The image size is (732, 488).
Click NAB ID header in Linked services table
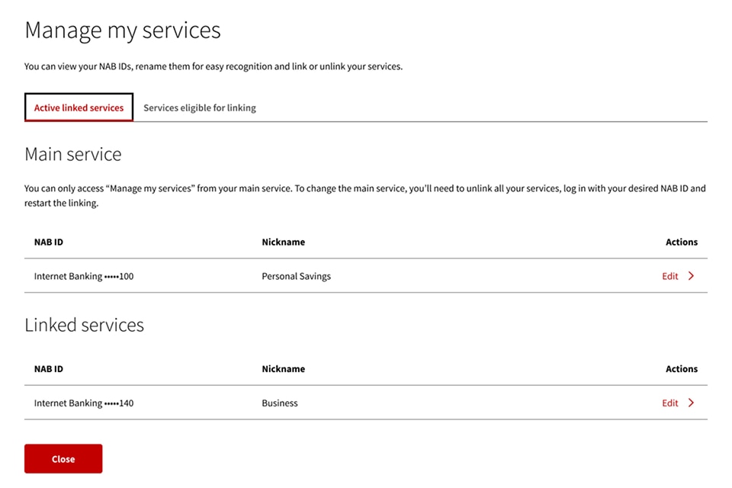tap(49, 368)
